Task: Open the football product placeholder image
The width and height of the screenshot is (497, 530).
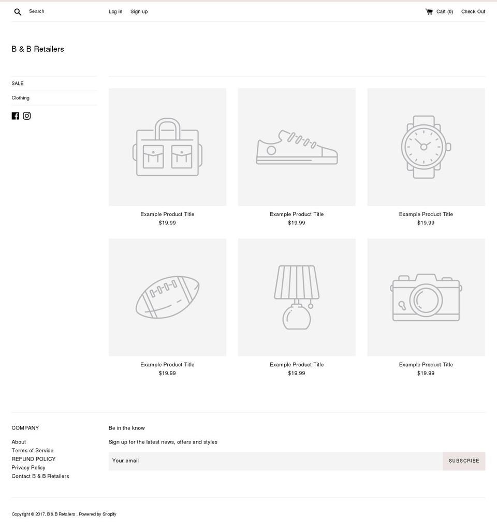Action: pyautogui.click(x=167, y=297)
